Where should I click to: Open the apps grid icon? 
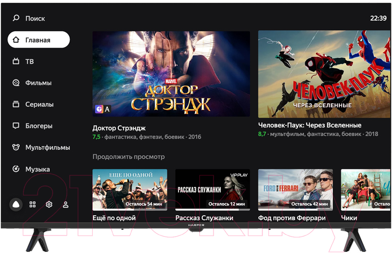32,204
